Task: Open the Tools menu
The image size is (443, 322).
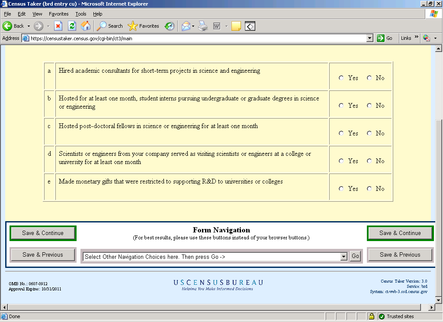Action: pos(81,14)
